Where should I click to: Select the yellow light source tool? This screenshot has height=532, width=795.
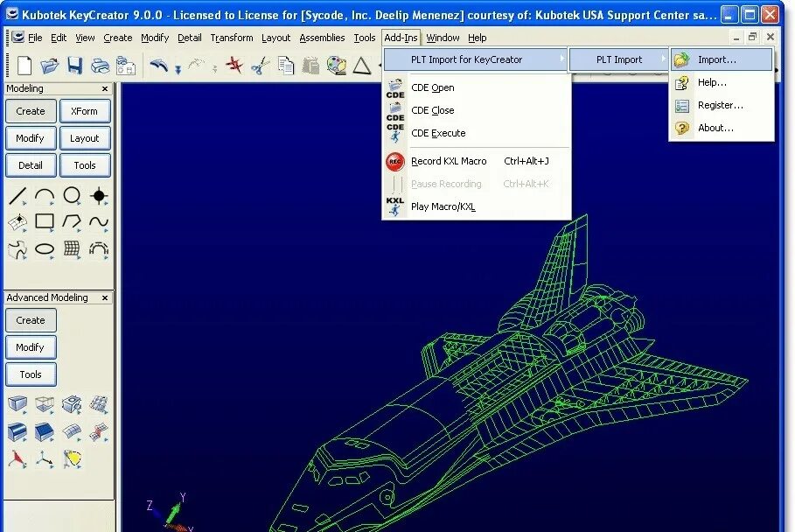[x=72, y=459]
